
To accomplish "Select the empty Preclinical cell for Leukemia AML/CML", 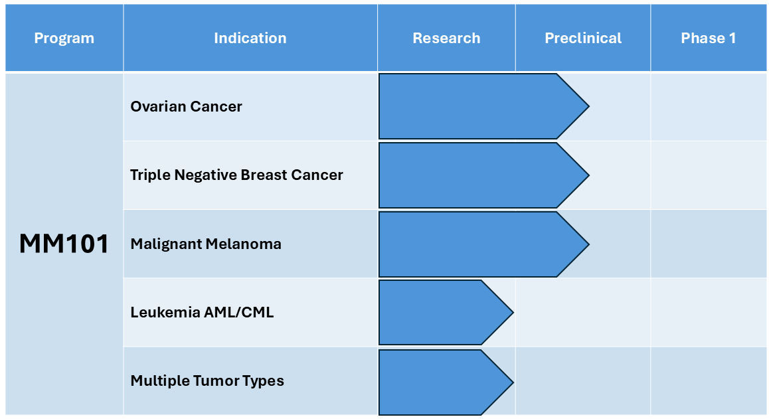I will tap(583, 313).
